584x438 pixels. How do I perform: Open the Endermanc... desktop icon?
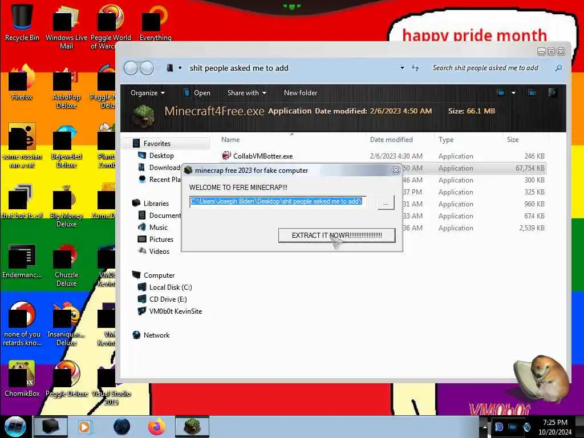click(x=22, y=260)
